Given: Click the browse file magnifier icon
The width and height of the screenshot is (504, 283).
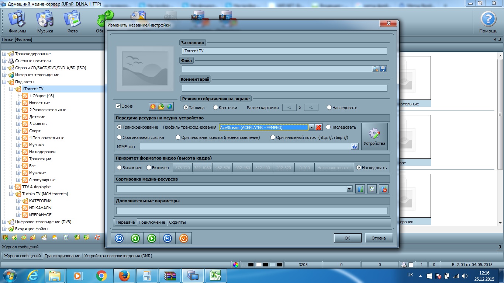Looking at the screenshot, I should click(x=376, y=69).
